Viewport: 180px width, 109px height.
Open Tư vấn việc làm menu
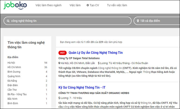click(117, 5)
